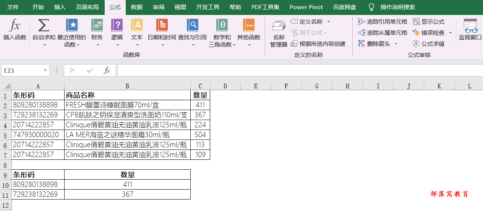
Task: Open the 百度网盘 tab
Action: click(x=345, y=7)
